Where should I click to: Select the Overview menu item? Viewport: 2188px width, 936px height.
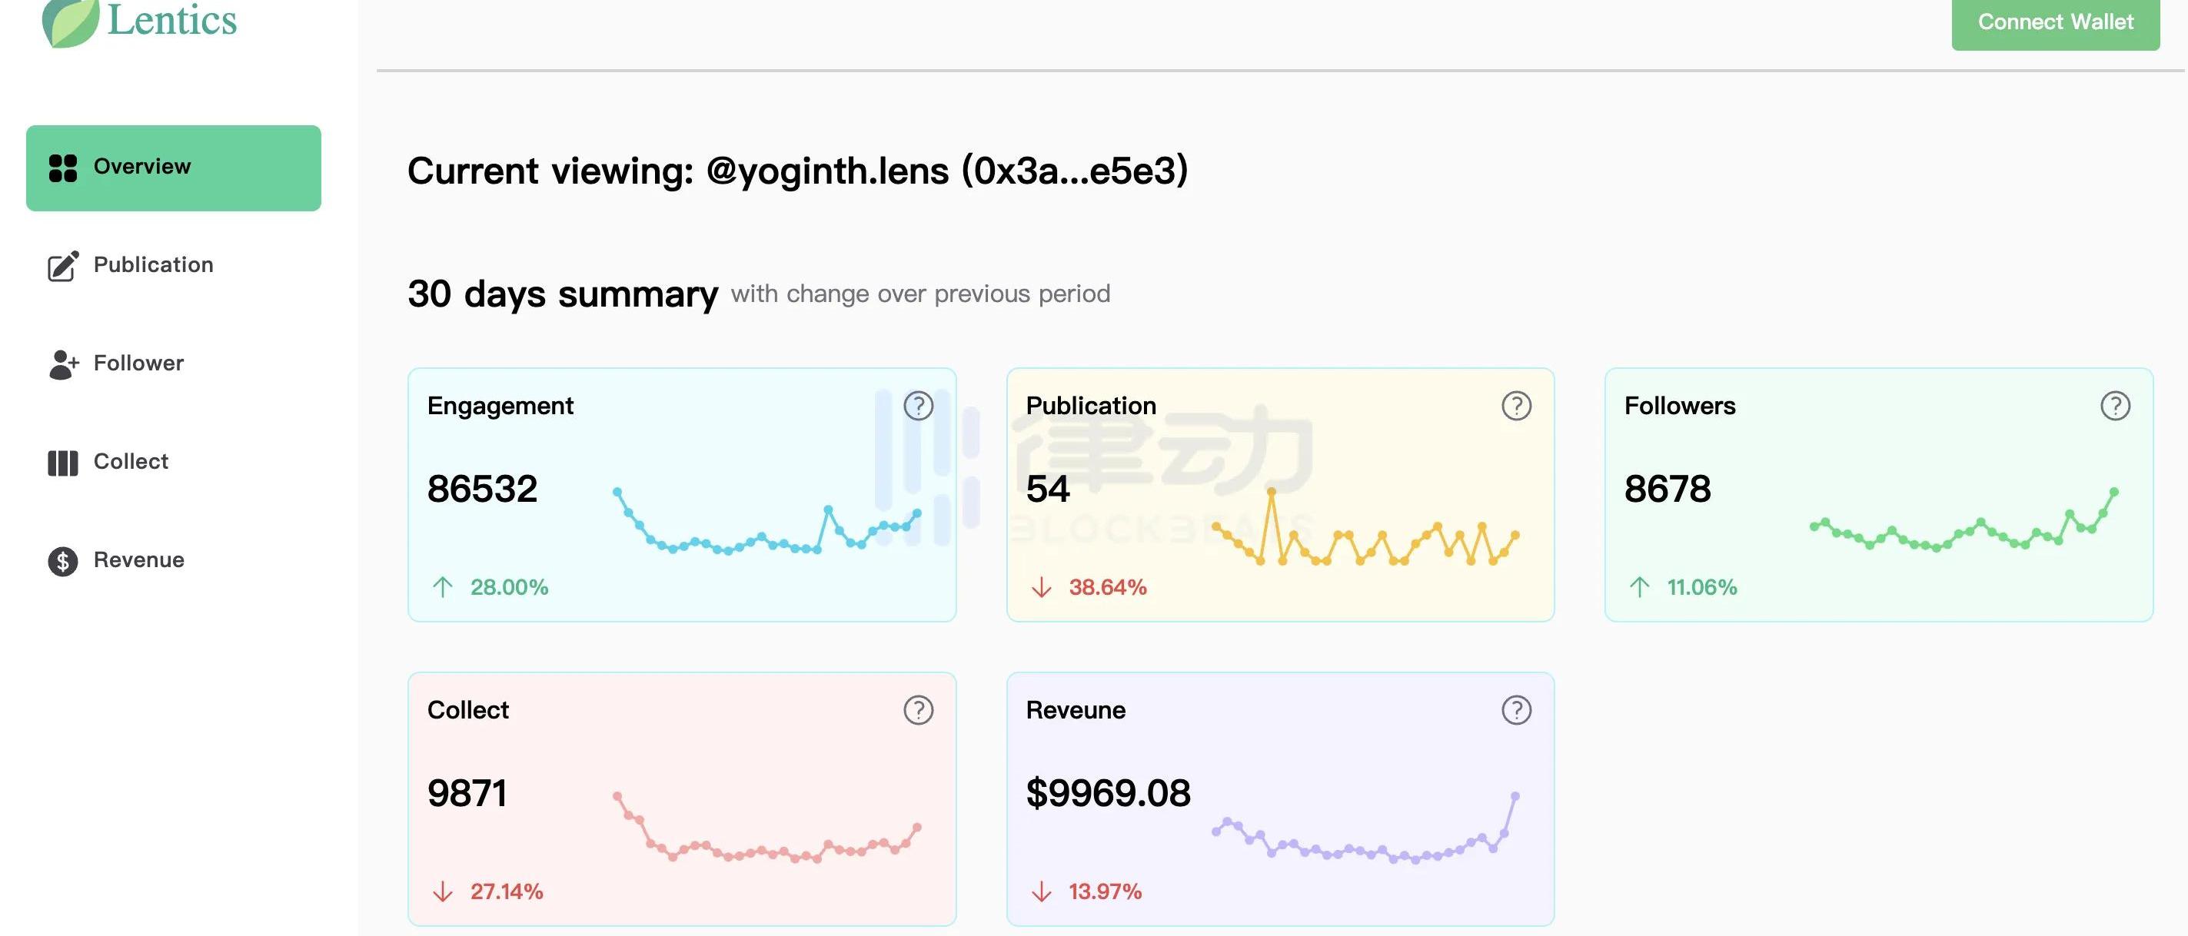pyautogui.click(x=173, y=168)
